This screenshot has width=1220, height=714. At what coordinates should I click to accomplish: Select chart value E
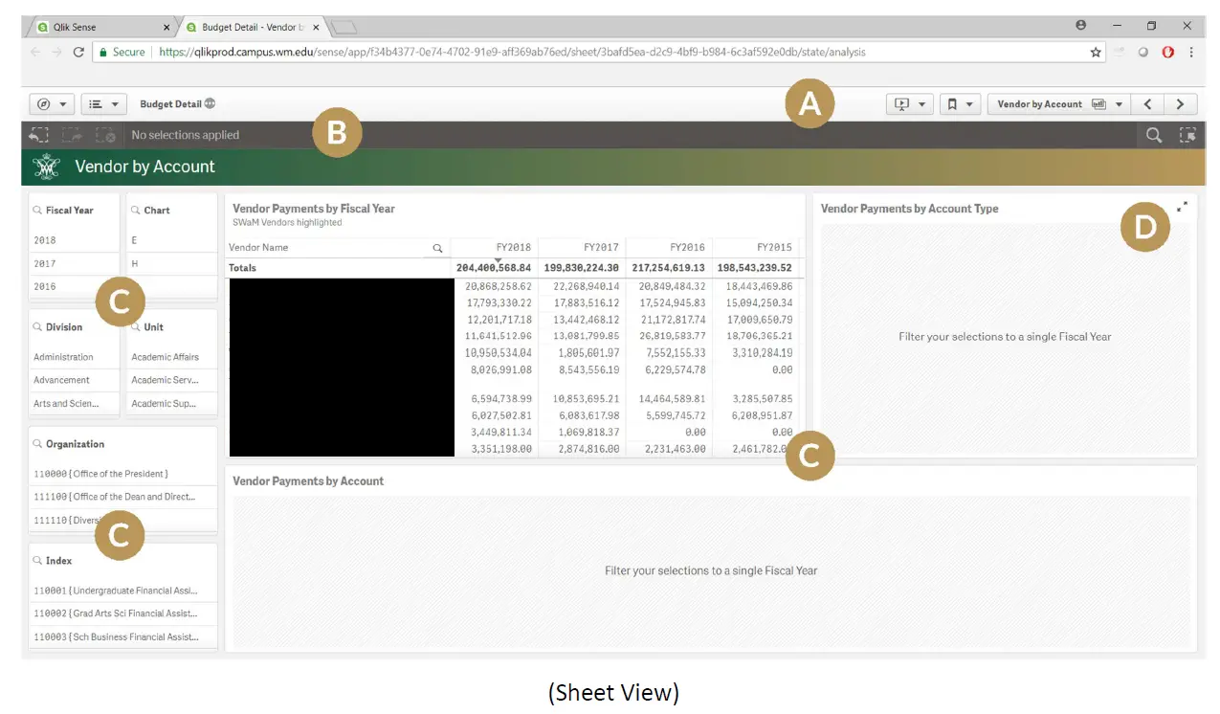coord(172,240)
